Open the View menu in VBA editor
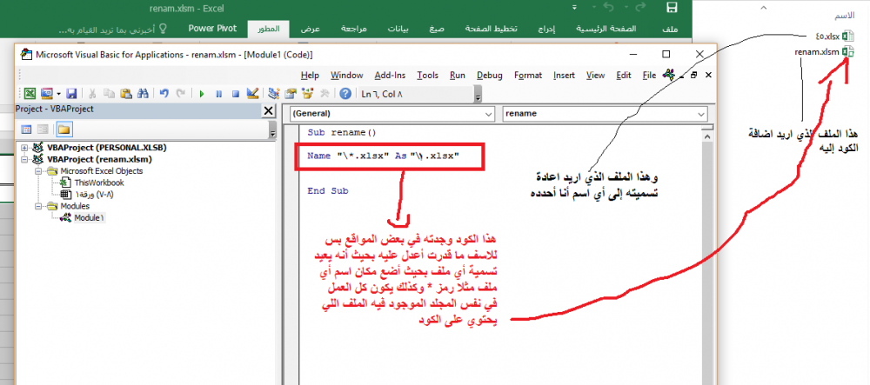Image resolution: width=870 pixels, height=385 pixels. pos(595,76)
